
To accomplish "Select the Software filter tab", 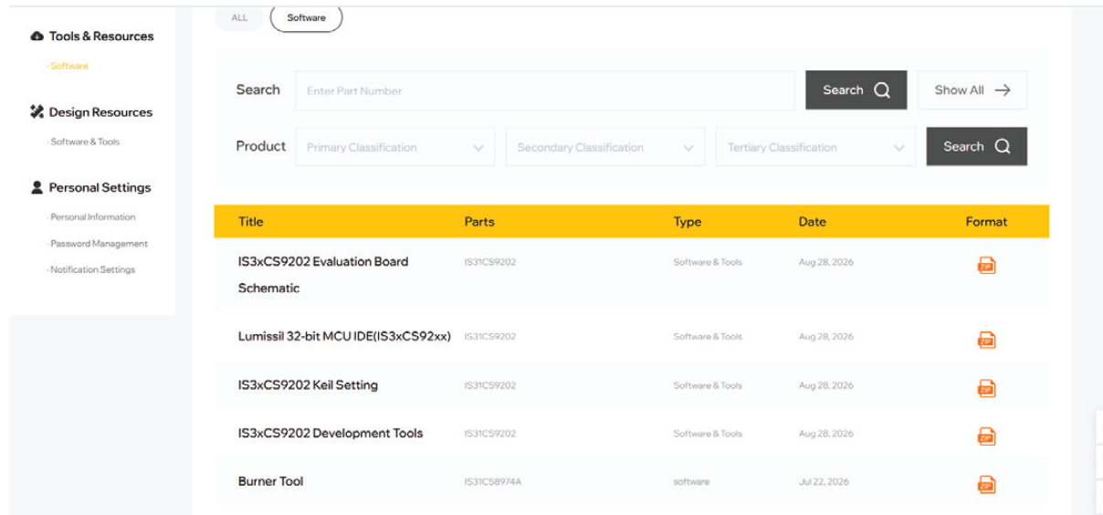I will (x=306, y=17).
